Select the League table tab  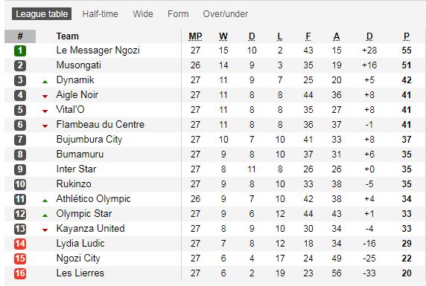(x=42, y=14)
